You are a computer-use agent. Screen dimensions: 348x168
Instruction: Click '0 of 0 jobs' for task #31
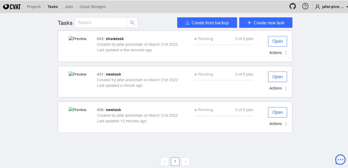tap(244, 74)
